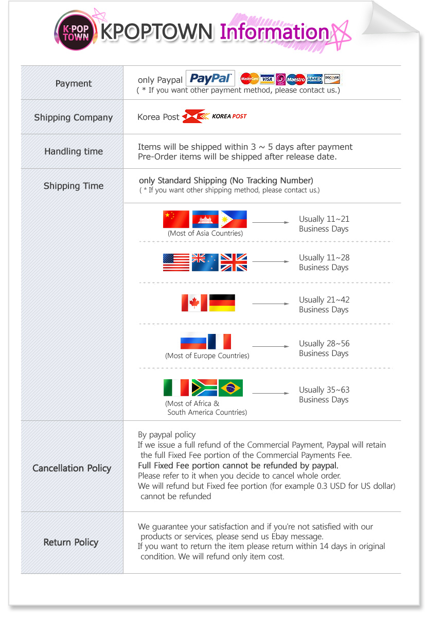
Task: Click the MasterCard payment icon
Action: [x=250, y=79]
